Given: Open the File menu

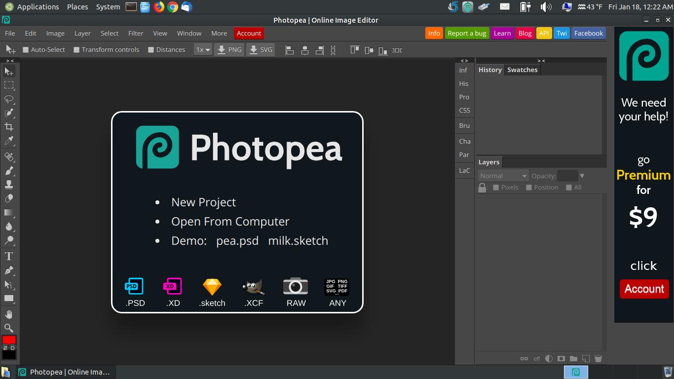Looking at the screenshot, I should [10, 33].
